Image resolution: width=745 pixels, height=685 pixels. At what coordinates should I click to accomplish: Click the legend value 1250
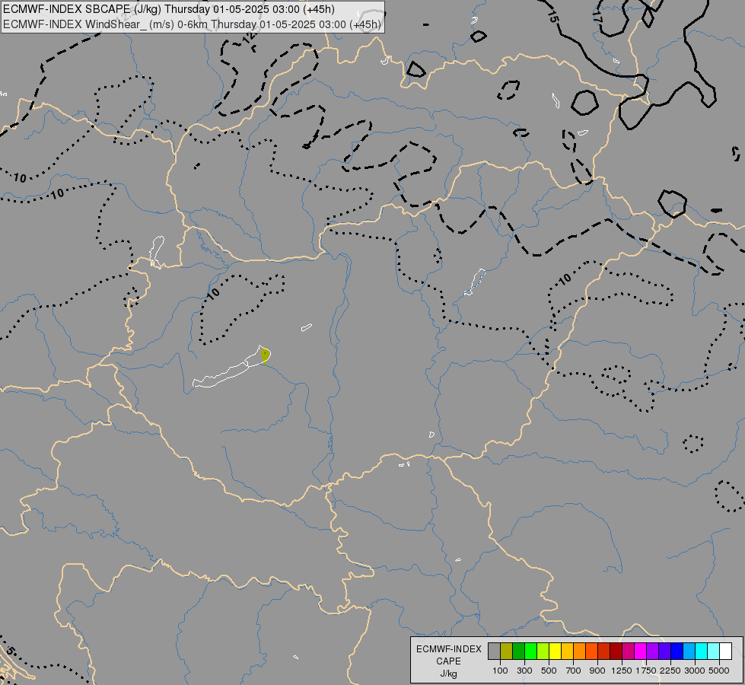(x=622, y=671)
